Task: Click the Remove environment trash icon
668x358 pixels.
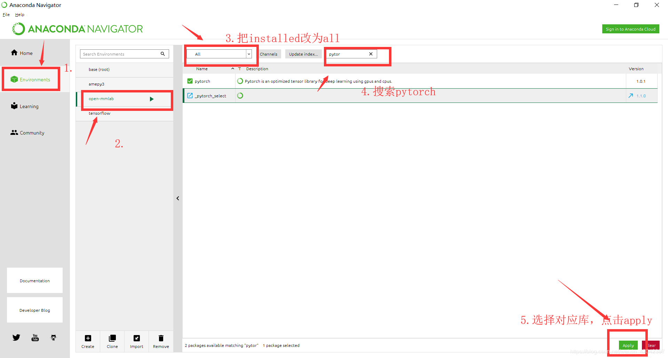Action: 161,338
